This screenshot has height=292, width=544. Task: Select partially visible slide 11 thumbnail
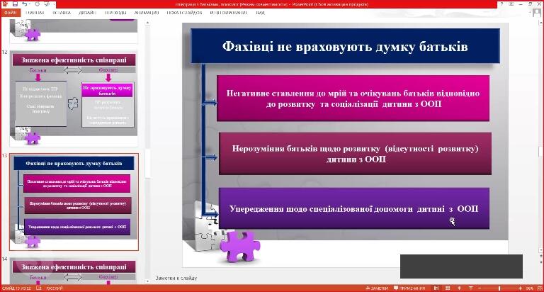click(x=74, y=31)
